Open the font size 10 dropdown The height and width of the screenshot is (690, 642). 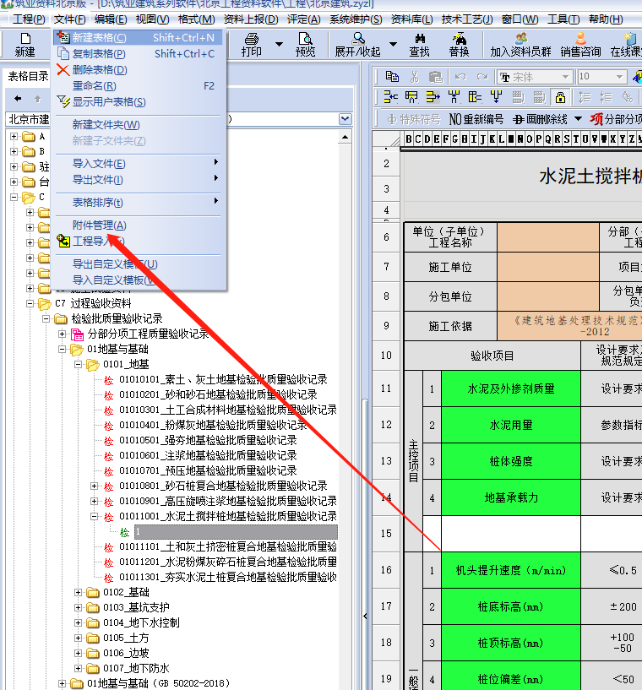[619, 77]
